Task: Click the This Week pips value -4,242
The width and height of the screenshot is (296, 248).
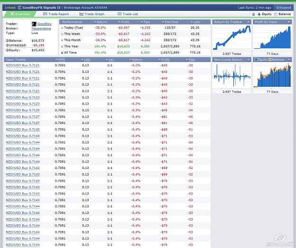Action: [145, 34]
